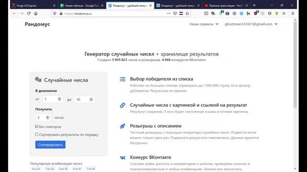Enable Сортировать результаты по порядку
Viewport: 307px width, 172px height.
[37, 134]
